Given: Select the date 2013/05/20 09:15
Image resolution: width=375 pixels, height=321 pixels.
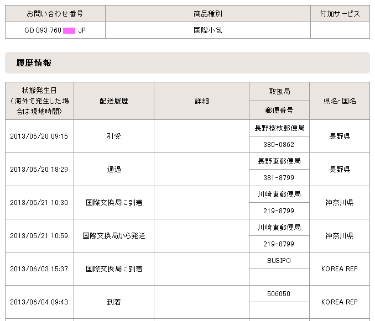Looking at the screenshot, I should pyautogui.click(x=39, y=136).
